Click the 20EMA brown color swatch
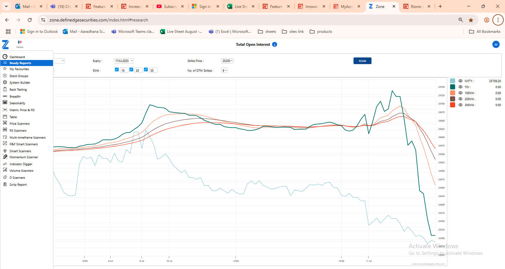Screen dimensions: 505x269 453,99
